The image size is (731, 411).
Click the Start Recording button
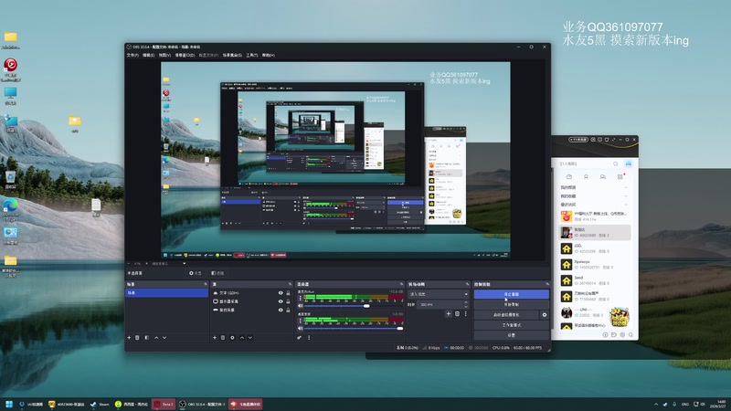click(512, 304)
